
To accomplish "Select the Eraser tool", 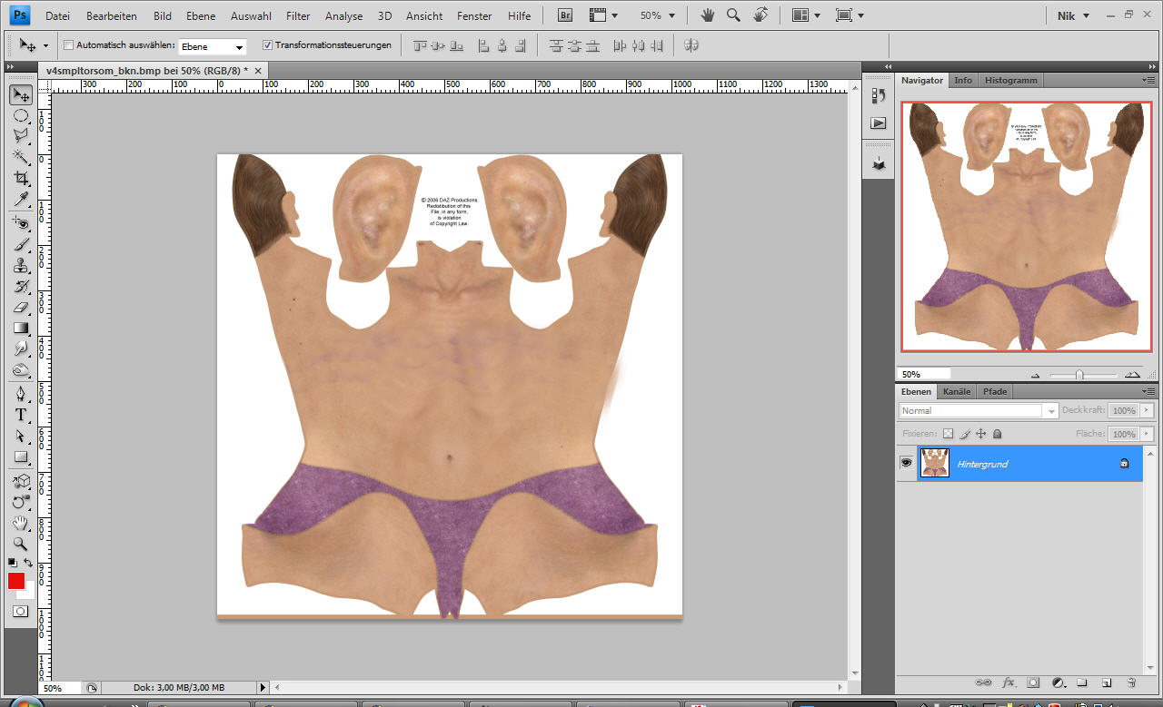I will (20, 308).
